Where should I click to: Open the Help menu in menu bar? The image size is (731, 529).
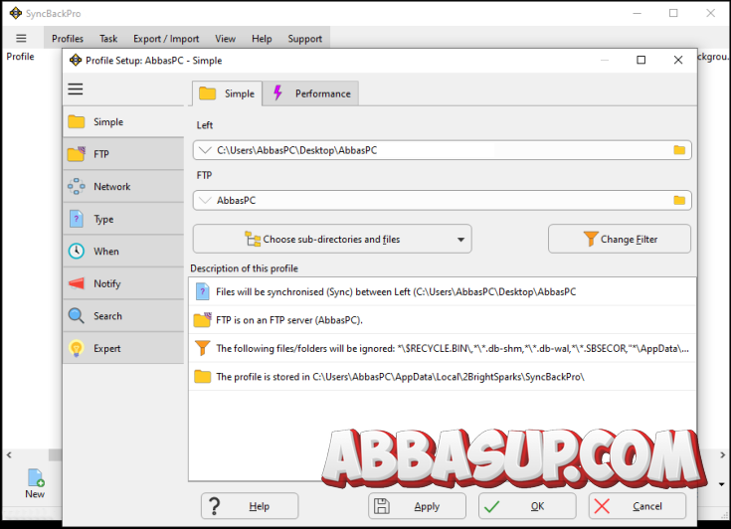pyautogui.click(x=262, y=39)
